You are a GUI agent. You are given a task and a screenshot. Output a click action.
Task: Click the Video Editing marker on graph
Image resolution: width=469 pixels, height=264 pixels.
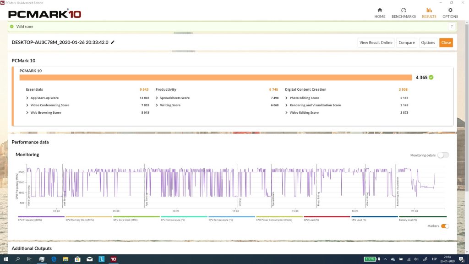(367, 199)
